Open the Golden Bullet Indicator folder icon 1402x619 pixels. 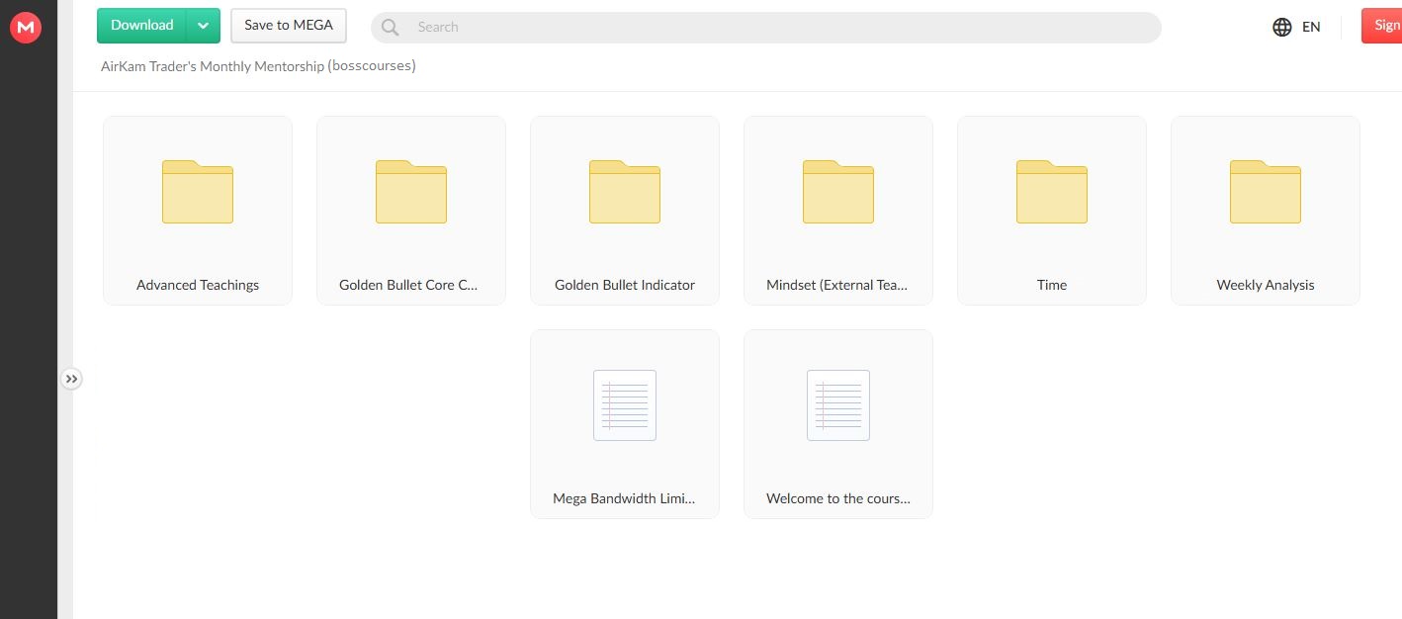(625, 192)
